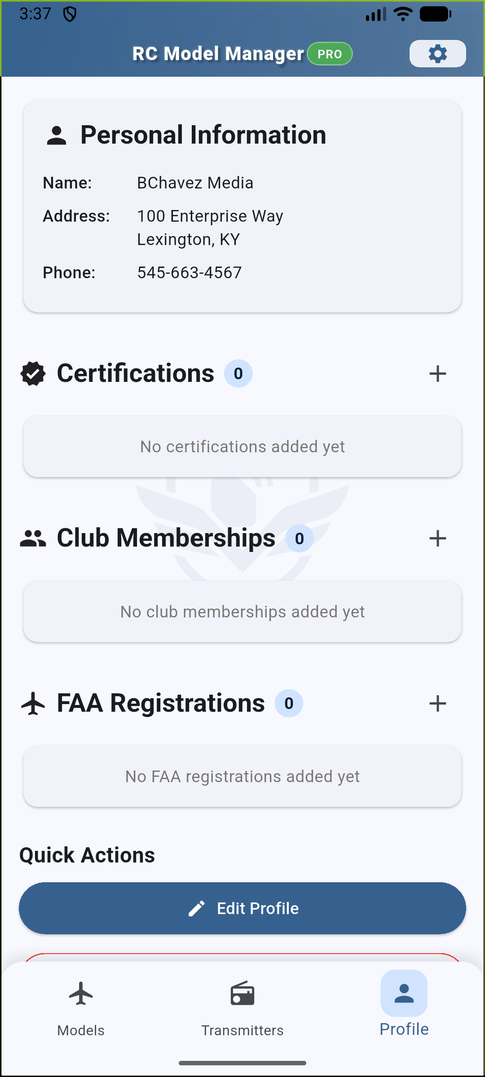Click the Club Memberships people icon
Screen dimensions: 485x1077
(x=33, y=538)
